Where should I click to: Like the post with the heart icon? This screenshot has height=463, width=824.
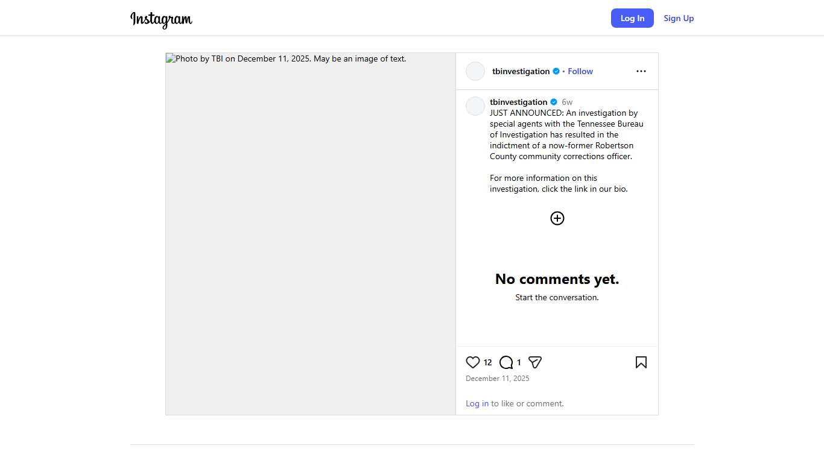click(x=473, y=362)
